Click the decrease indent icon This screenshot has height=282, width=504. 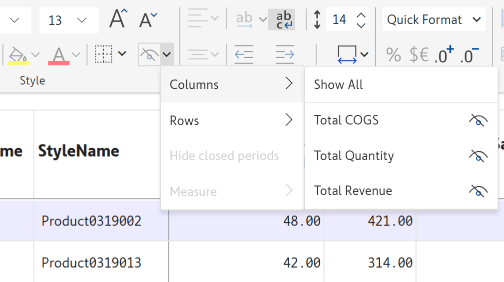coord(244,54)
